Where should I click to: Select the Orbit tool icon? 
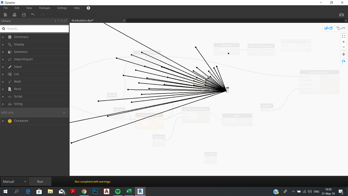(x=344, y=61)
